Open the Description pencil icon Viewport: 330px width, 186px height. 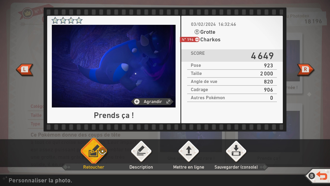(141, 151)
